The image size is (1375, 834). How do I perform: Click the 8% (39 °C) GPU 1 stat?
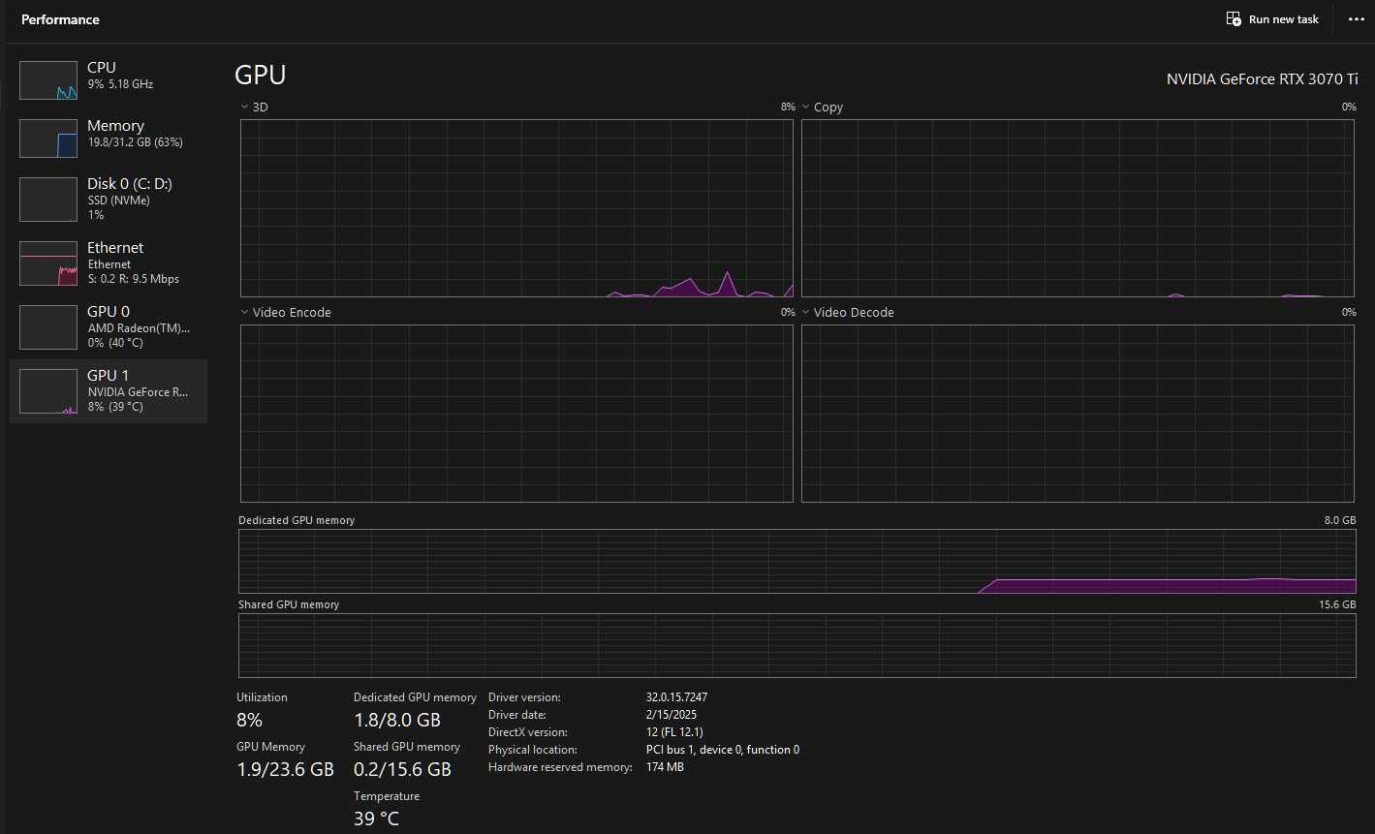tap(115, 407)
